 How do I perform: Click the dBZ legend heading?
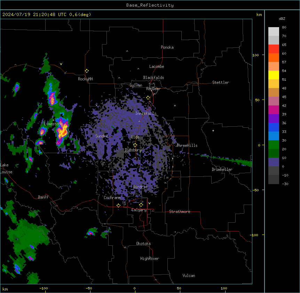pyautogui.click(x=282, y=18)
